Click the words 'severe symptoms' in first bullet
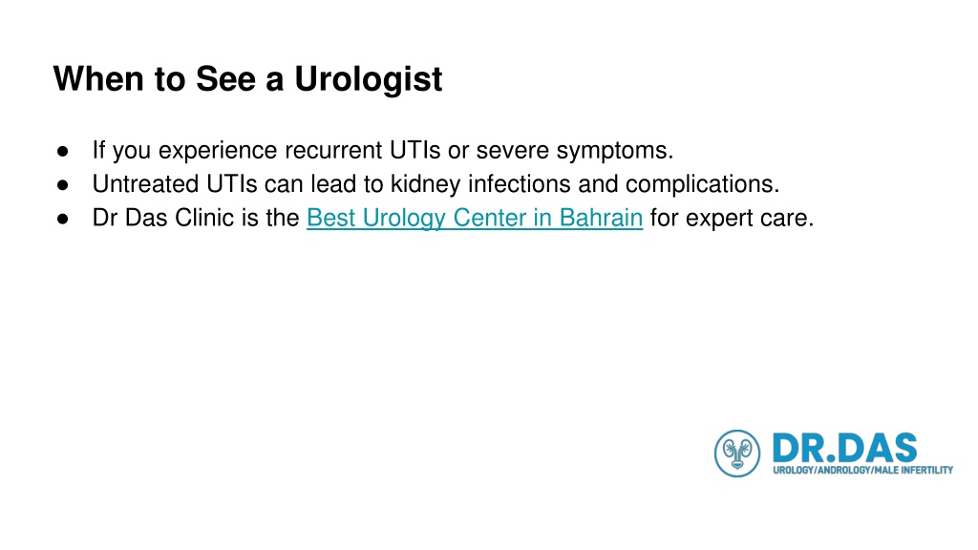This screenshot has height=550, width=978. point(572,150)
